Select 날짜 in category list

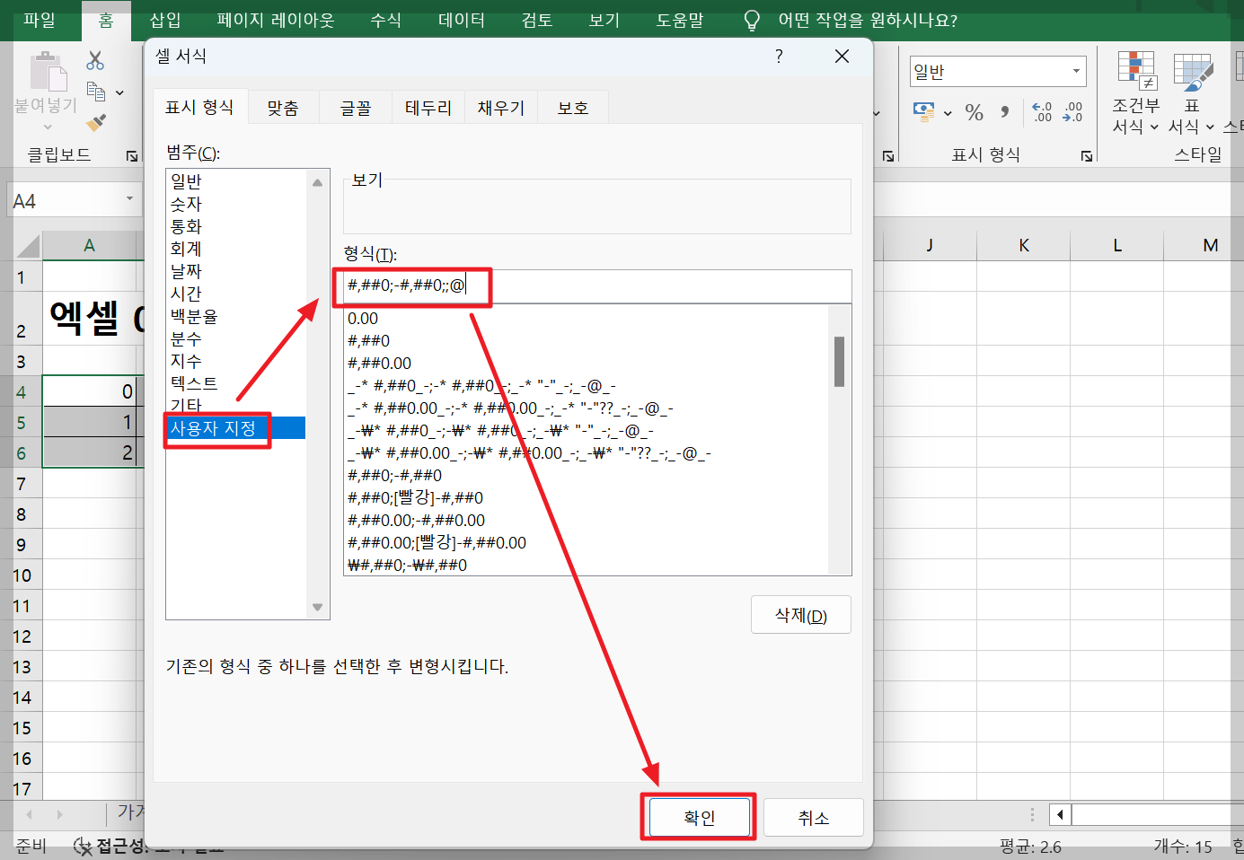(236, 271)
